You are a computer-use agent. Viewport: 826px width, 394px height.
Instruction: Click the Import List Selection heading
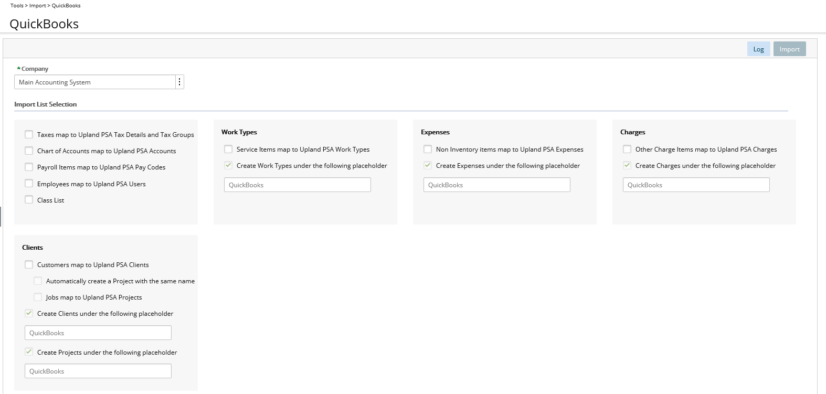coord(46,104)
